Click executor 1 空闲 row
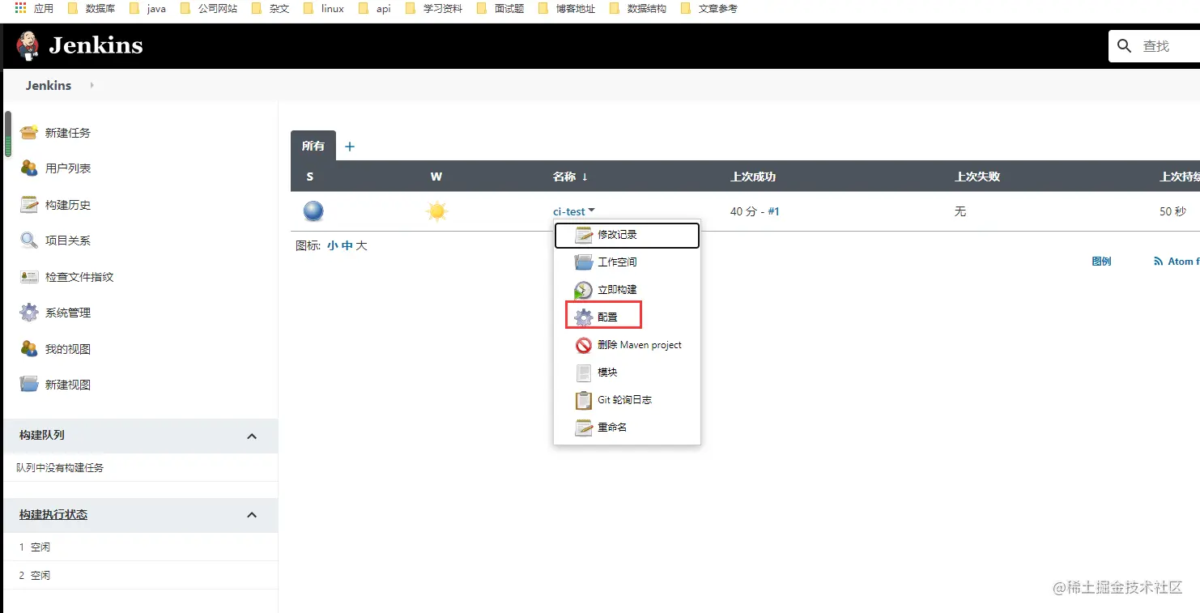The height and width of the screenshot is (613, 1200). click(141, 547)
